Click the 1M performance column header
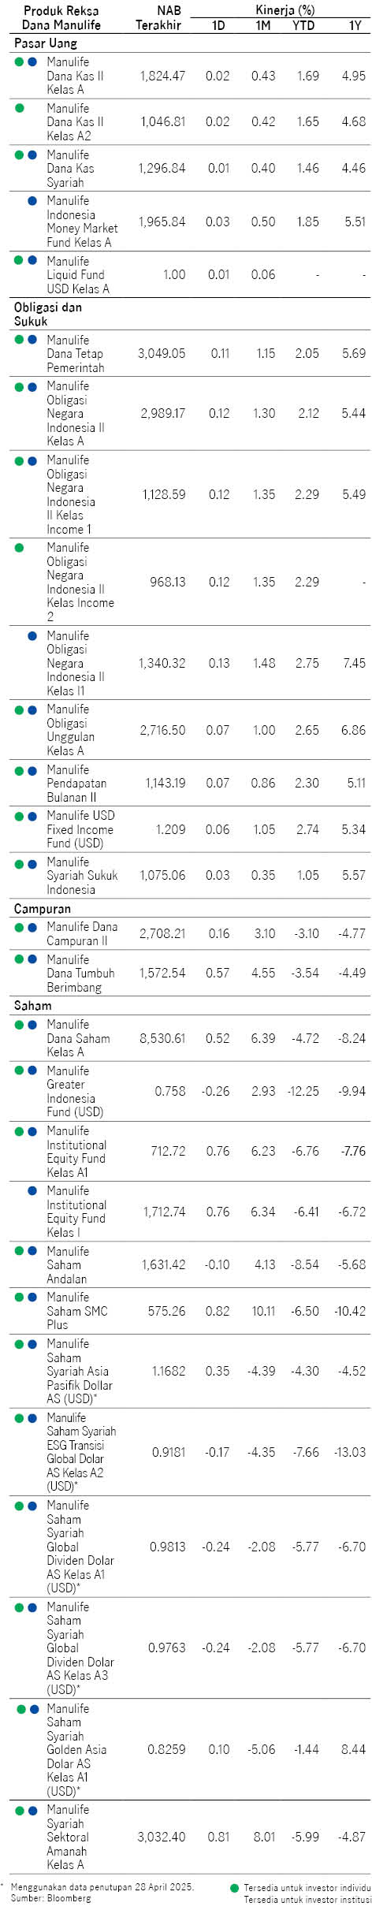The height and width of the screenshot is (1925, 372). (263, 25)
